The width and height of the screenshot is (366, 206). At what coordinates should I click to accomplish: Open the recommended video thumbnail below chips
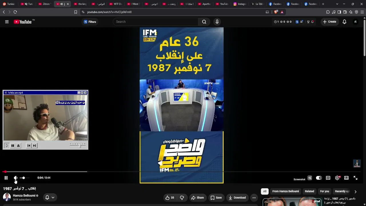click(x=292, y=202)
